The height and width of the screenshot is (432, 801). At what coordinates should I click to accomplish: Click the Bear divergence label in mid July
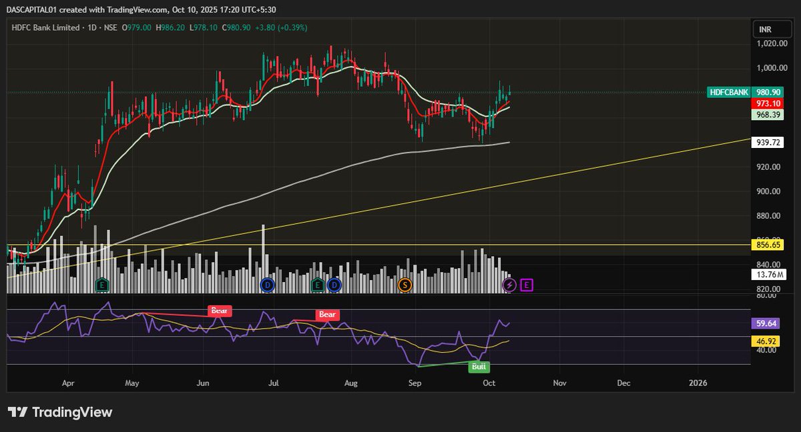(327, 315)
